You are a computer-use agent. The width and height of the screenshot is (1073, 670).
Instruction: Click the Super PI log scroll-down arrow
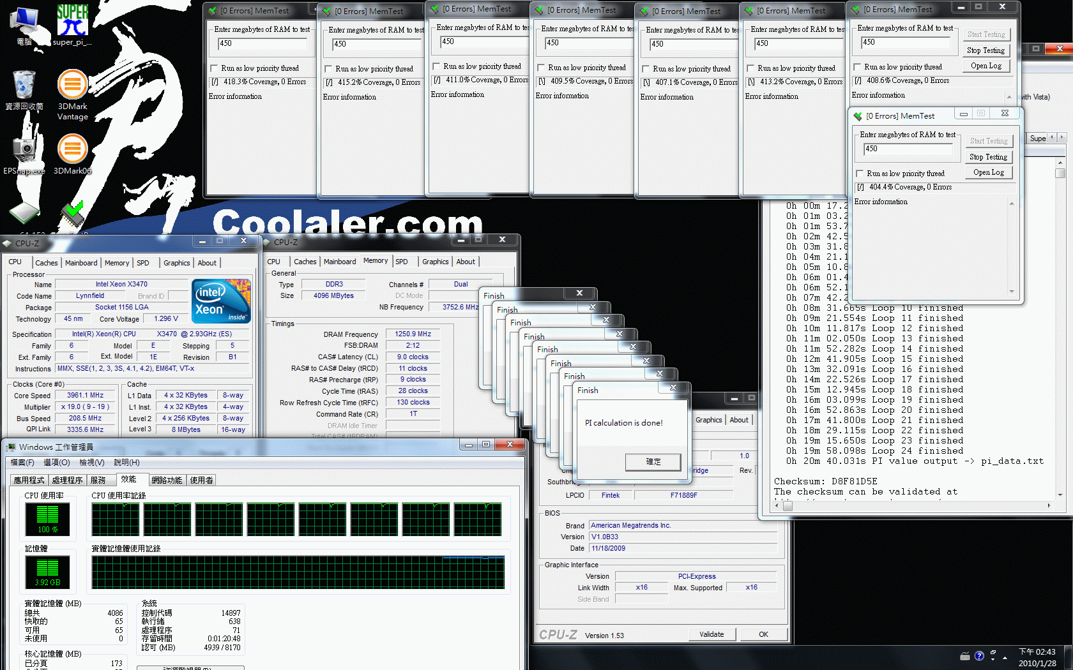[1060, 495]
